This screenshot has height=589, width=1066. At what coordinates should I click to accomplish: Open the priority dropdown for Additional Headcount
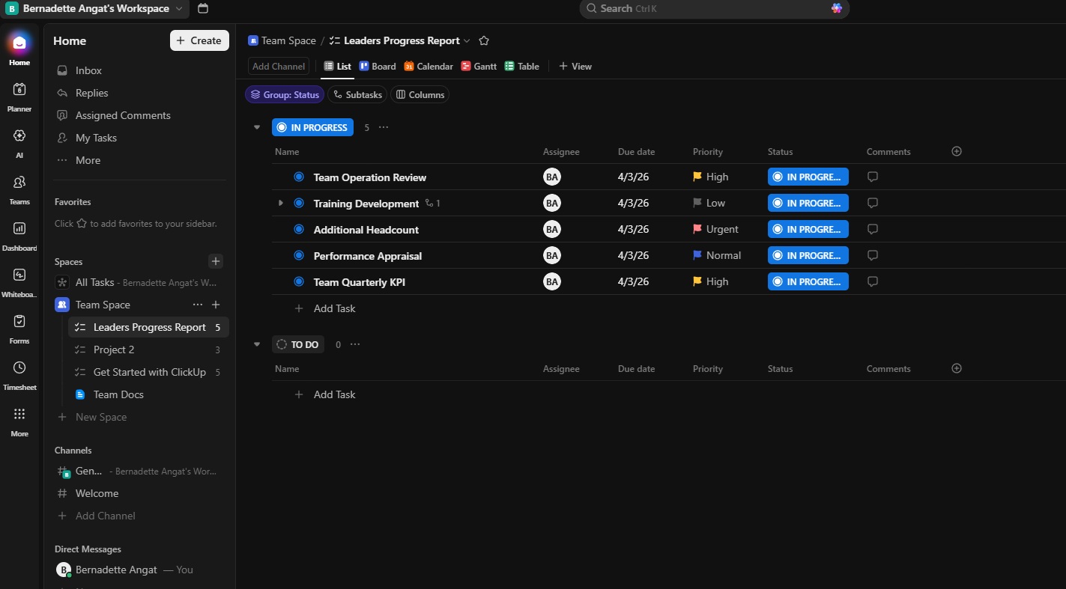716,230
